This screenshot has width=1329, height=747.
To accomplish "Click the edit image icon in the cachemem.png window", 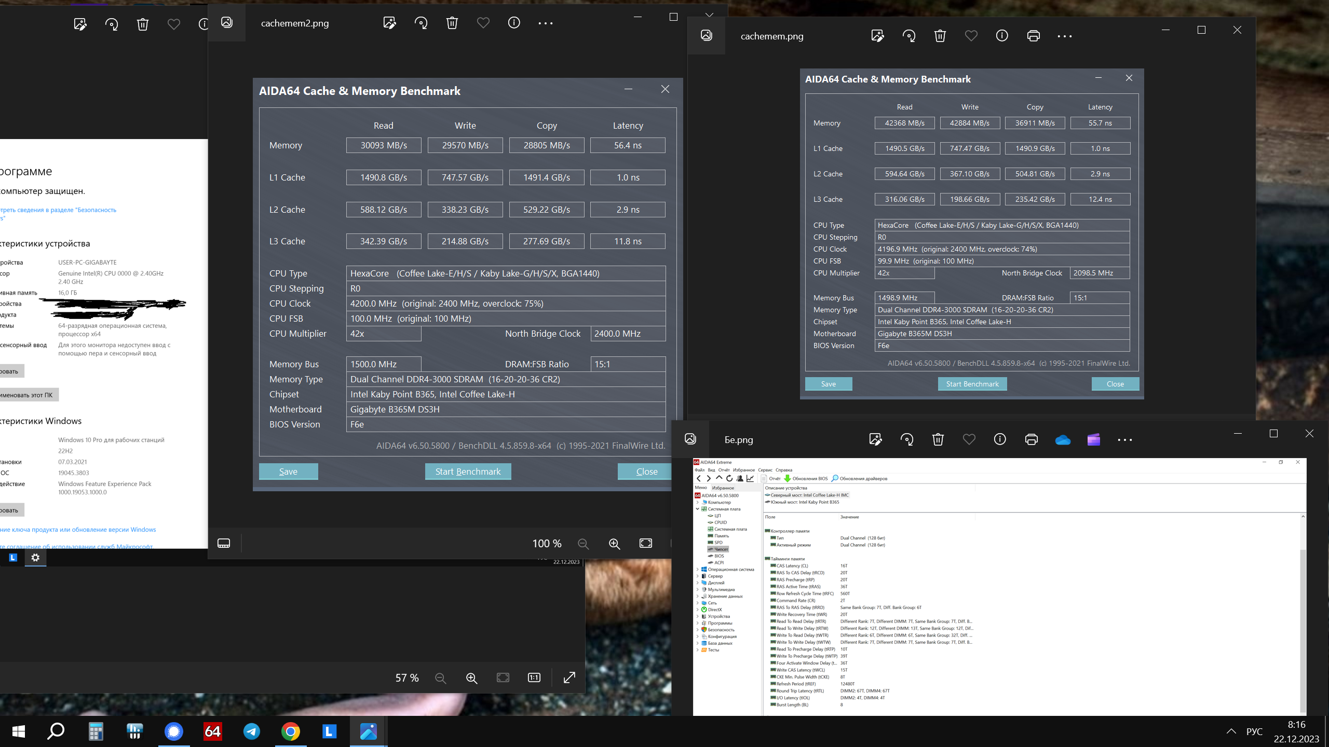I will click(x=877, y=36).
